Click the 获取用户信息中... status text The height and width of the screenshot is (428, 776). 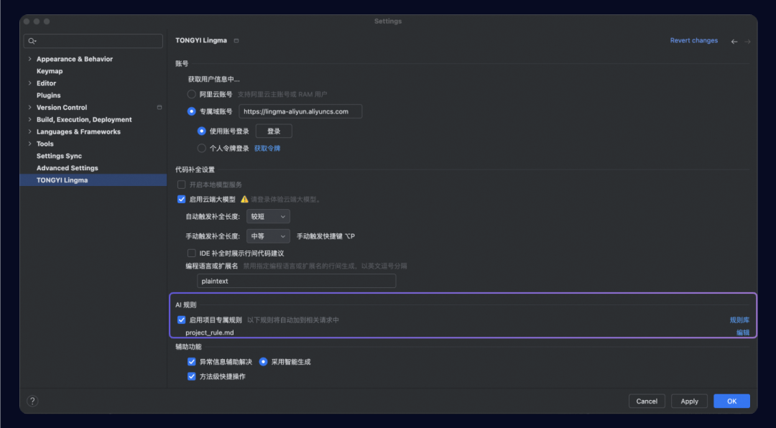[214, 79]
